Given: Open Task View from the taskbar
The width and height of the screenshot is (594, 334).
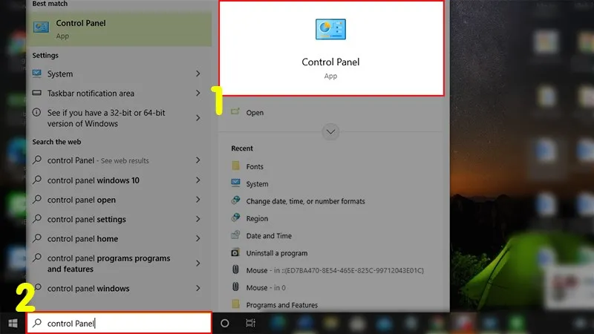Looking at the screenshot, I should [x=250, y=323].
